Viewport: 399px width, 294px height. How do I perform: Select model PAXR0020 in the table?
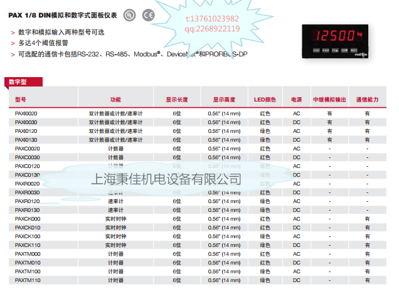coord(27,184)
